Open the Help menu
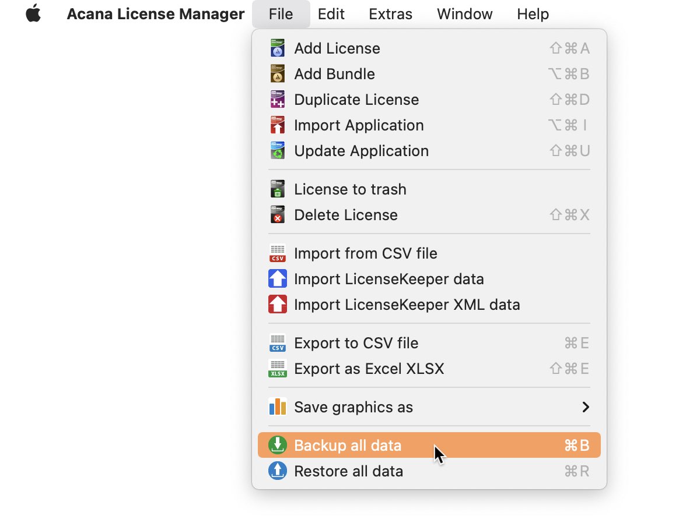Image resolution: width=700 pixels, height=530 pixels. pyautogui.click(x=533, y=14)
